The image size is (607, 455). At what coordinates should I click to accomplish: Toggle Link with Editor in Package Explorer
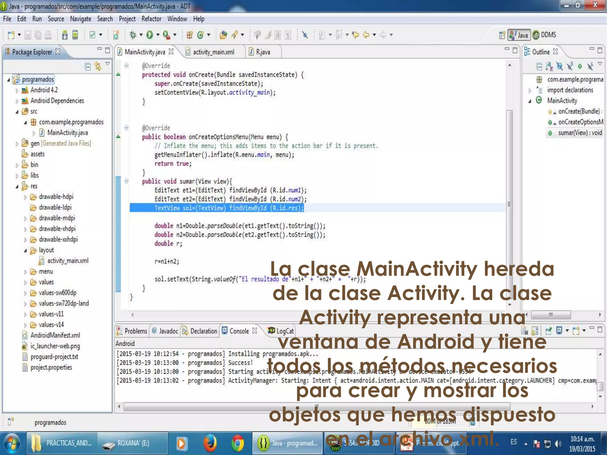tap(98, 66)
